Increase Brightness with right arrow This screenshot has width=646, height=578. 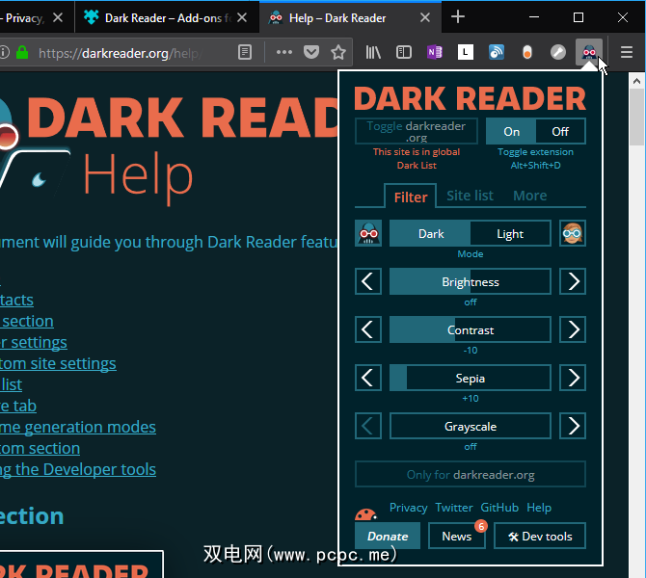tap(573, 281)
